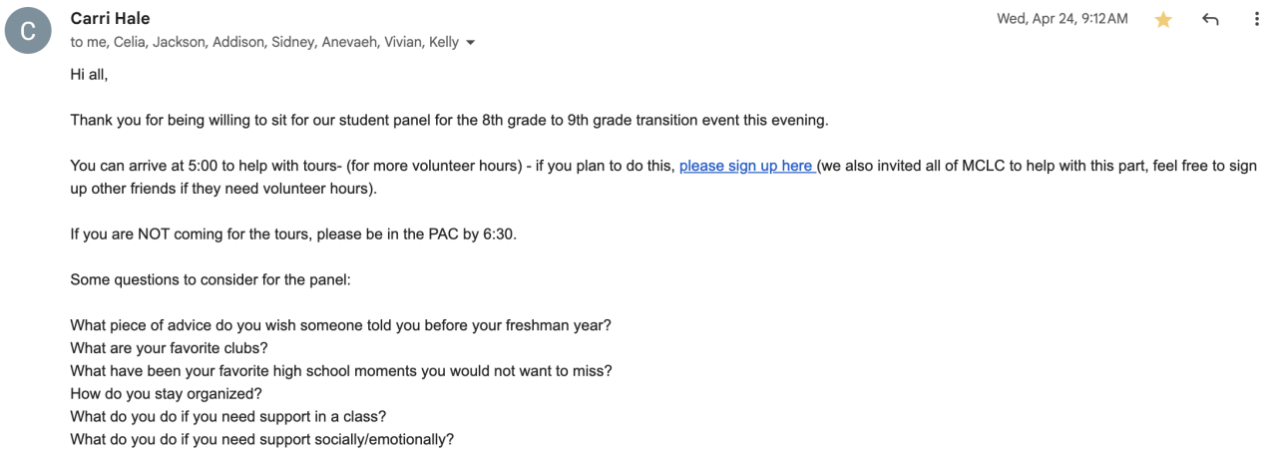Click the email timestamp Wed, Apr 24
The image size is (1277, 462).
click(x=1062, y=19)
